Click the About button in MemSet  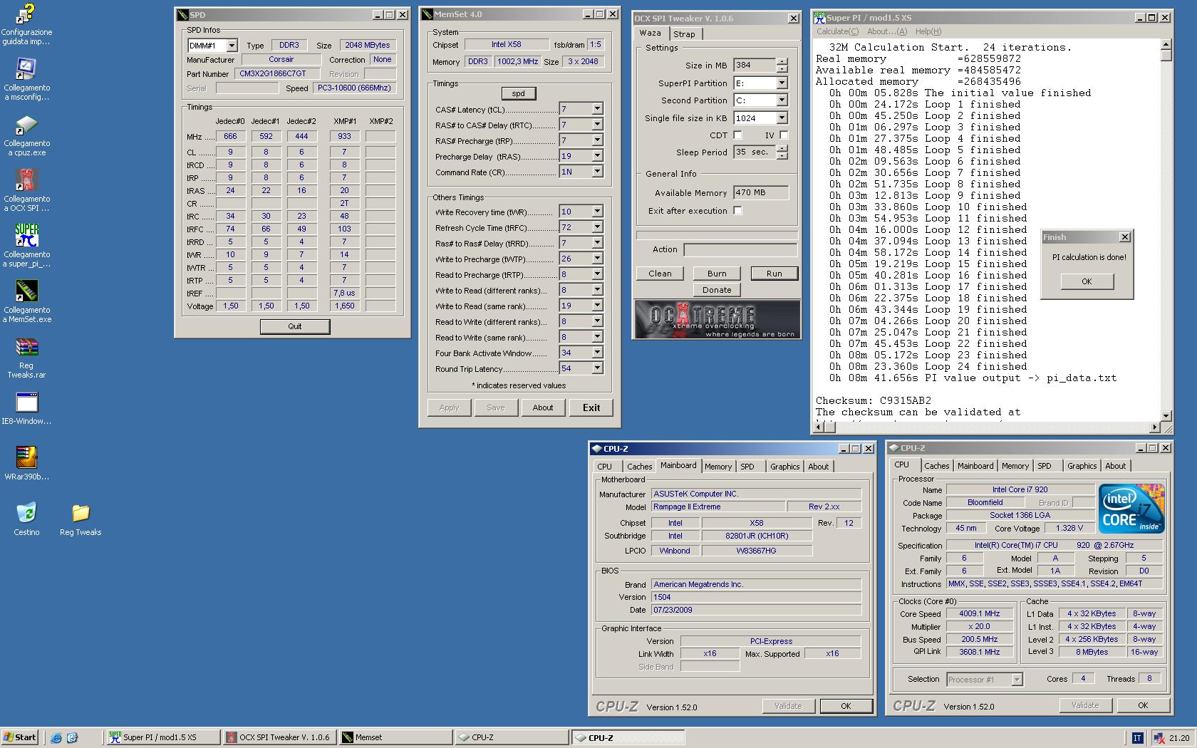(x=543, y=407)
